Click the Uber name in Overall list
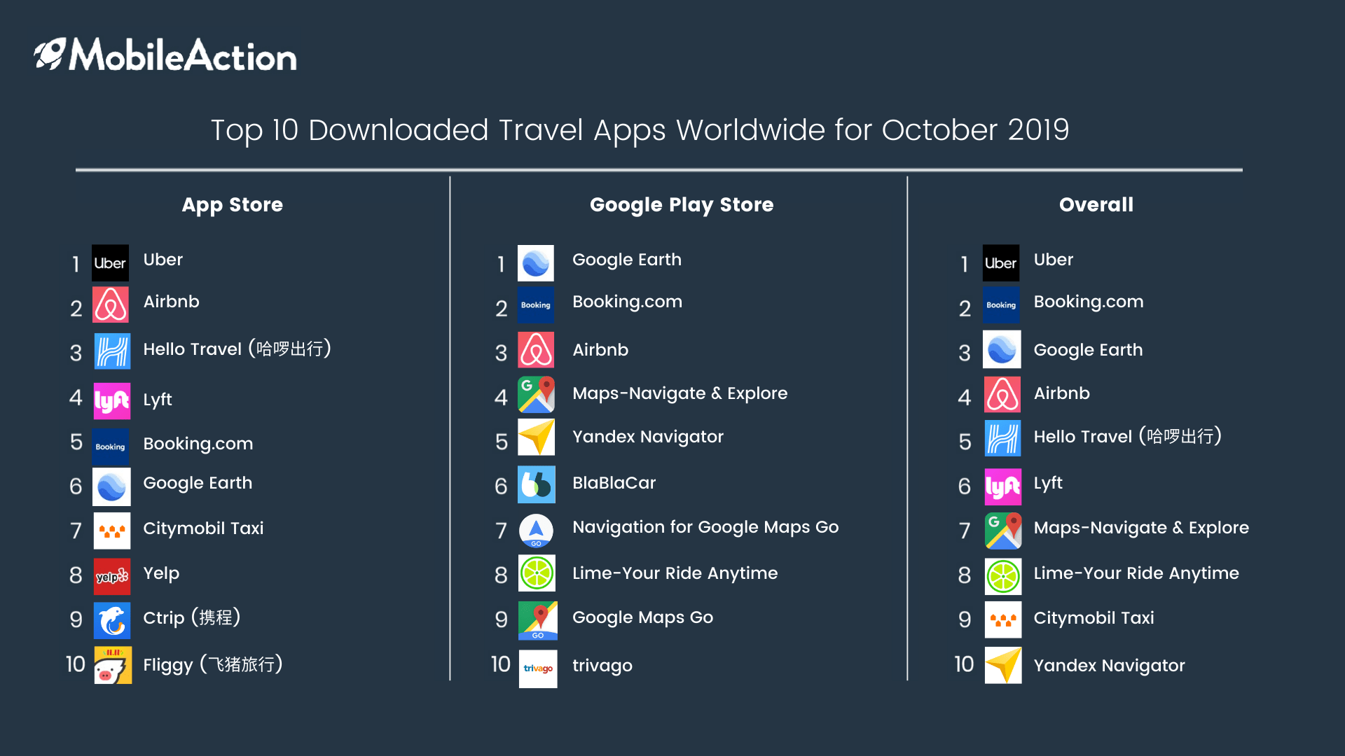1345x756 pixels. [x=1054, y=260]
